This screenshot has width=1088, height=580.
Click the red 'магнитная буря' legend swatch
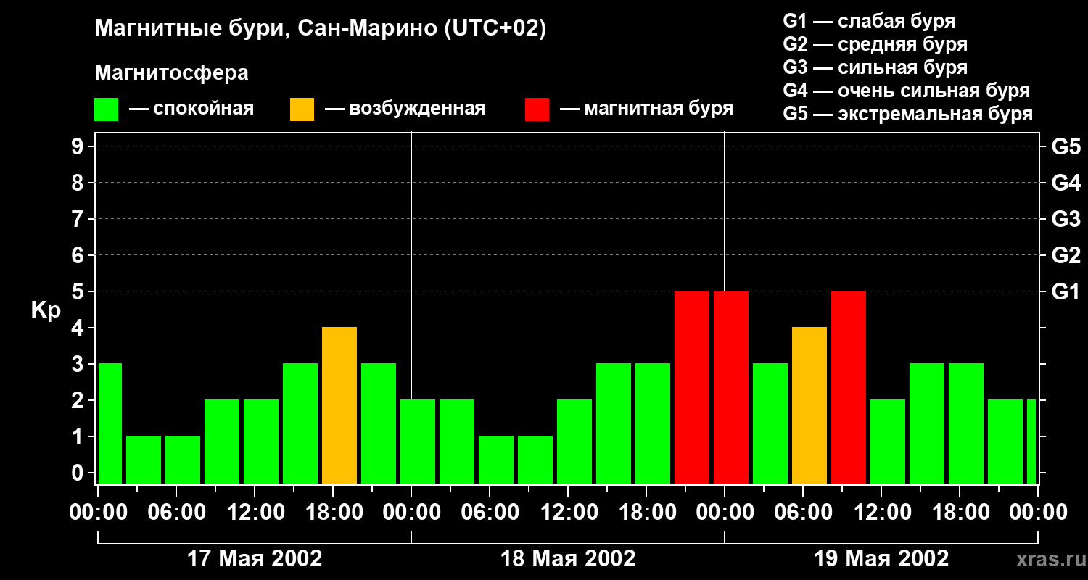point(537,109)
